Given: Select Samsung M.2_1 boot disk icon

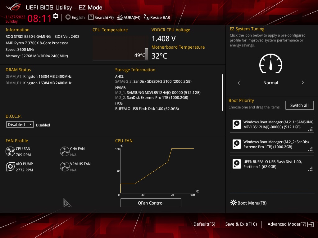Looking at the screenshot, I should (x=237, y=124).
